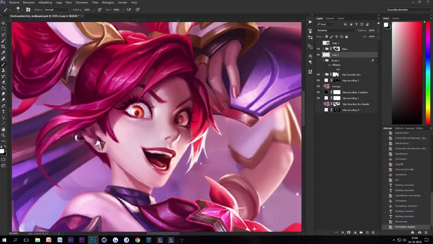433x244 pixels.
Task: Open the Venster menu
Action: 122,2
